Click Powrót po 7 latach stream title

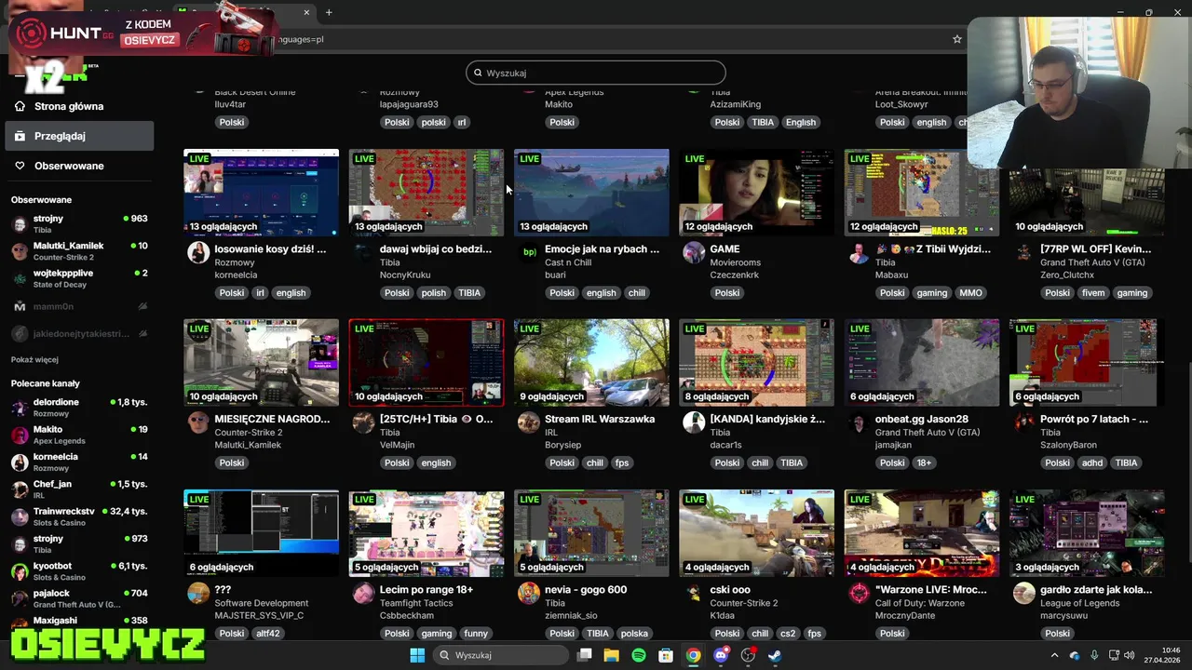[x=1094, y=419]
